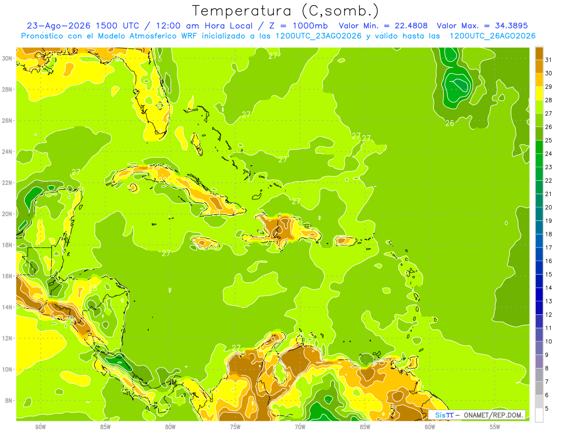The image size is (561, 433).
Task: Click the 26N latitude label
Action: point(7,120)
